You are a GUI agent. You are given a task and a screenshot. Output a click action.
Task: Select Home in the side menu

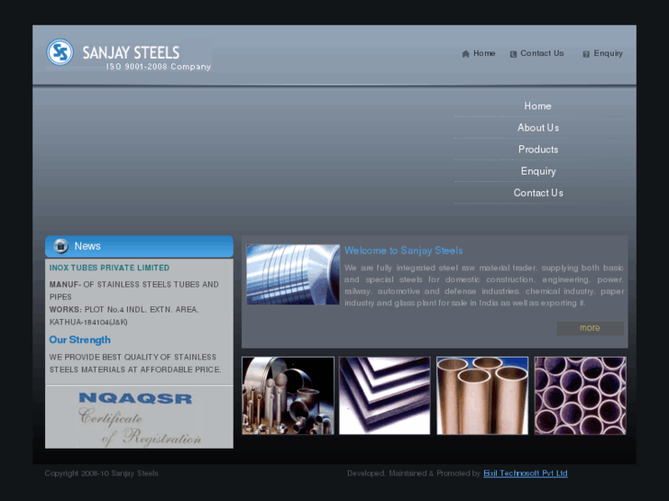[x=537, y=106]
